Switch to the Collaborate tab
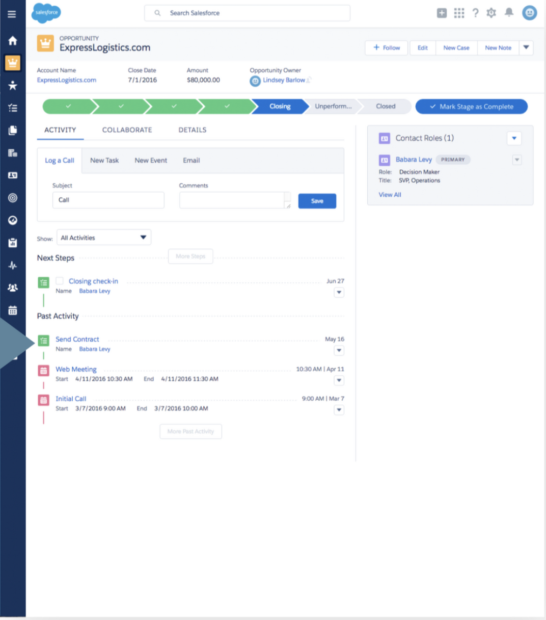The width and height of the screenshot is (546, 620). pyautogui.click(x=127, y=130)
